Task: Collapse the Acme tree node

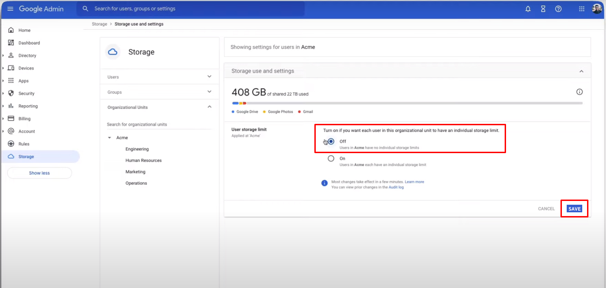Action: 110,138
